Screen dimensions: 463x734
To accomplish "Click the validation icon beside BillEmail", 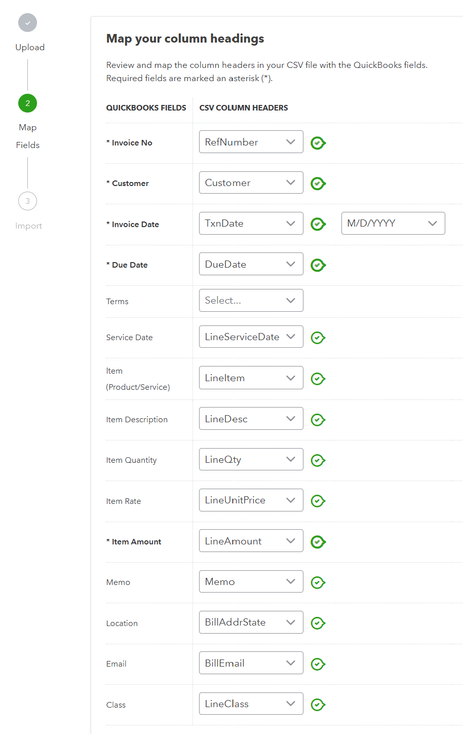I will (318, 664).
